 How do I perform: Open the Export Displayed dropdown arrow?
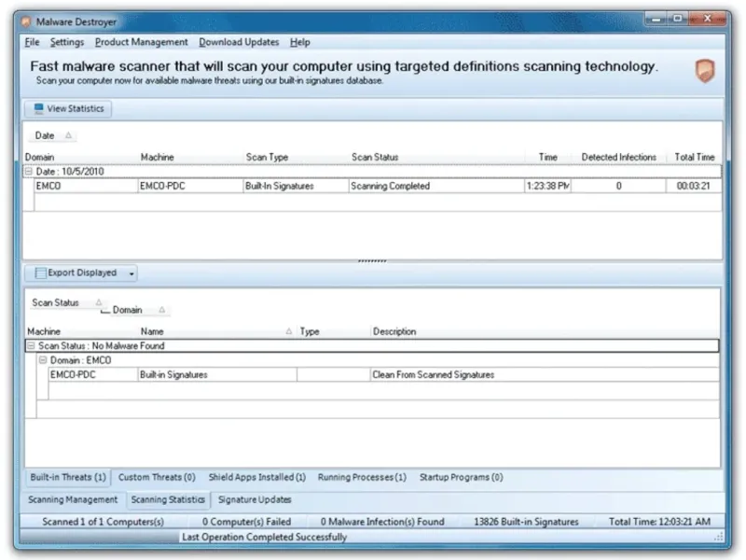point(131,273)
